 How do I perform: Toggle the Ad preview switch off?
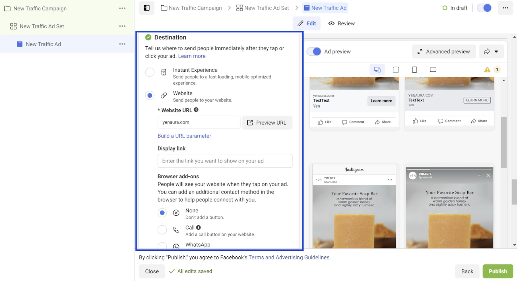[313, 52]
